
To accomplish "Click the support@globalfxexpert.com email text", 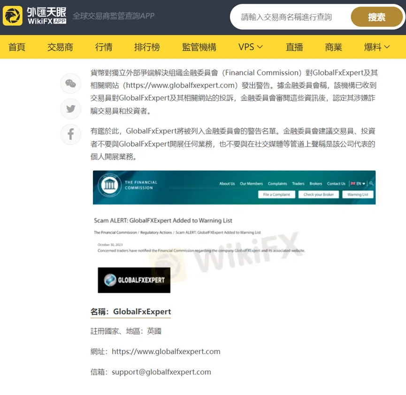I will (x=161, y=372).
